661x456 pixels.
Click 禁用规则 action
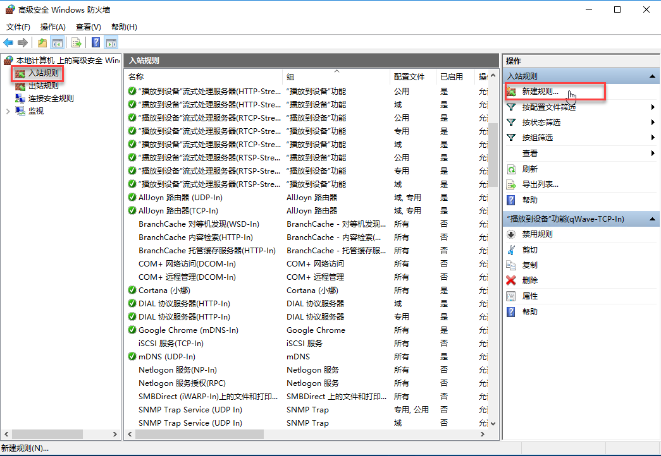coord(537,234)
